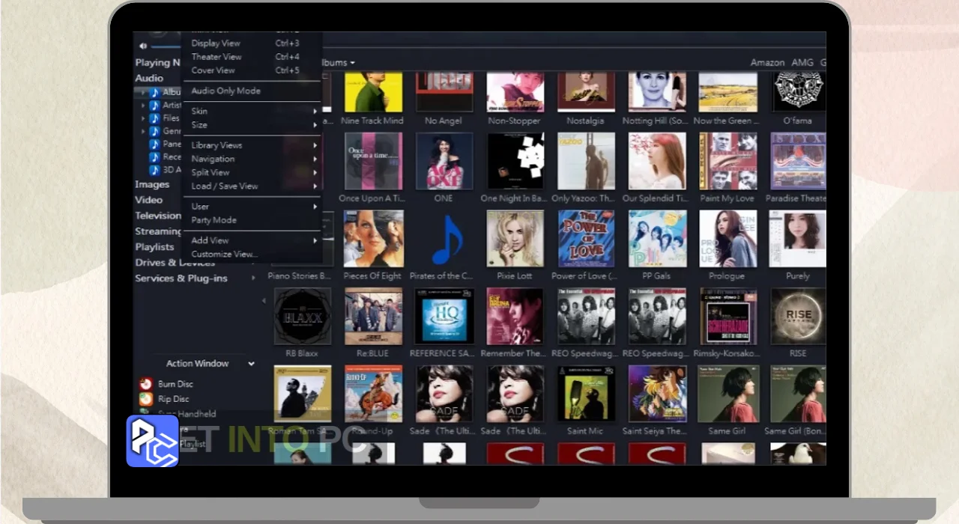959x524 pixels.
Task: Click the Rip Disc icon
Action: (146, 399)
